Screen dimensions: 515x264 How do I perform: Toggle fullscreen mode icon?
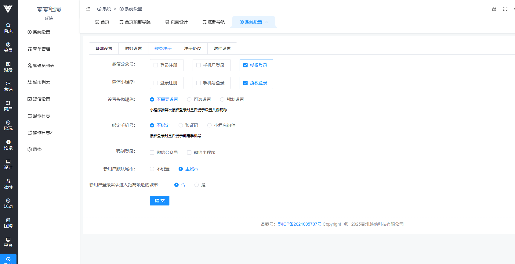click(505, 9)
